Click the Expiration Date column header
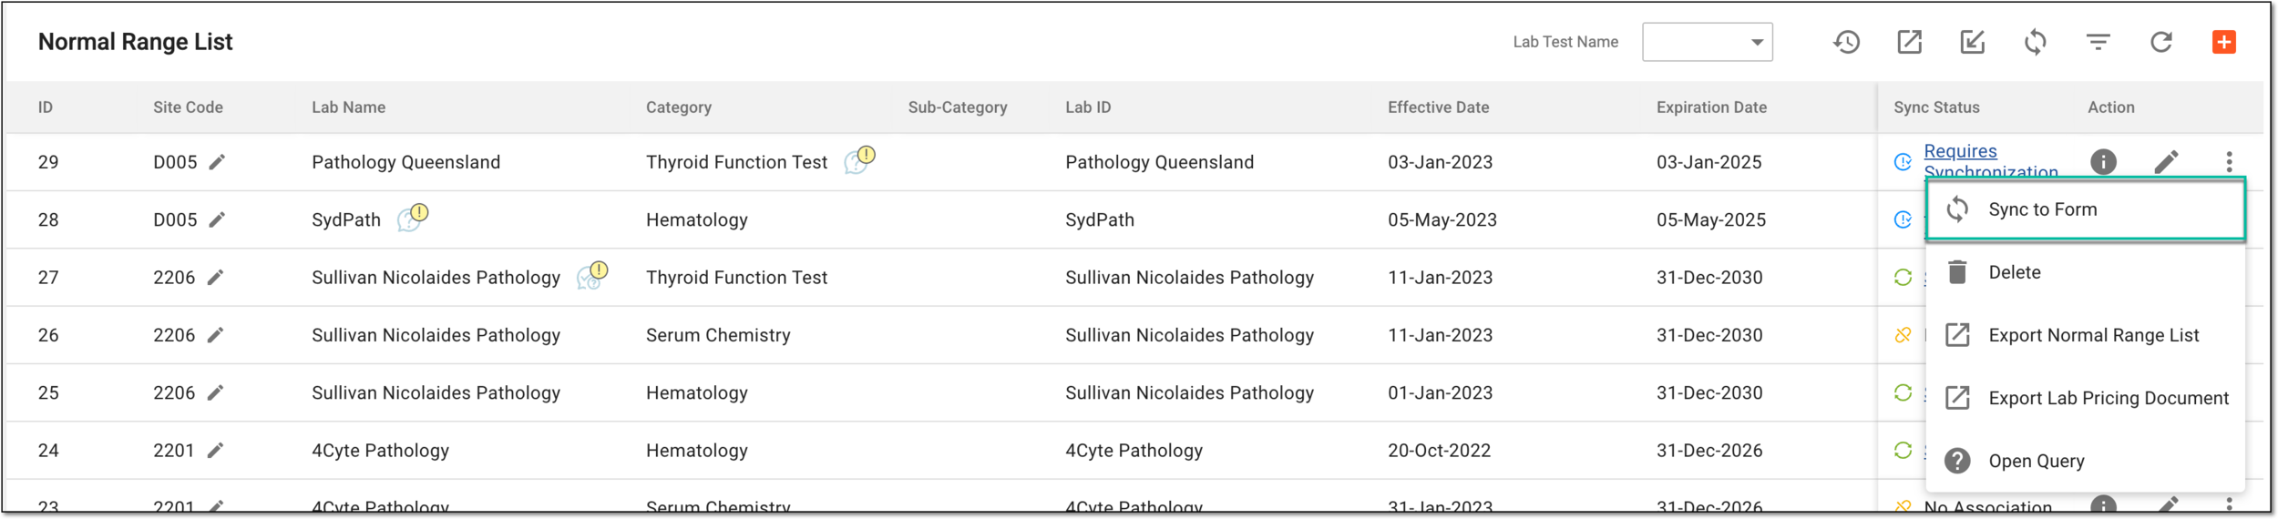This screenshot has width=2278, height=519. coord(1711,107)
